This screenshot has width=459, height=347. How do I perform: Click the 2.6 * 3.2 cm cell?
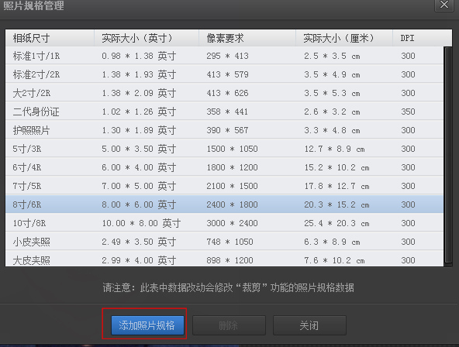(332, 112)
